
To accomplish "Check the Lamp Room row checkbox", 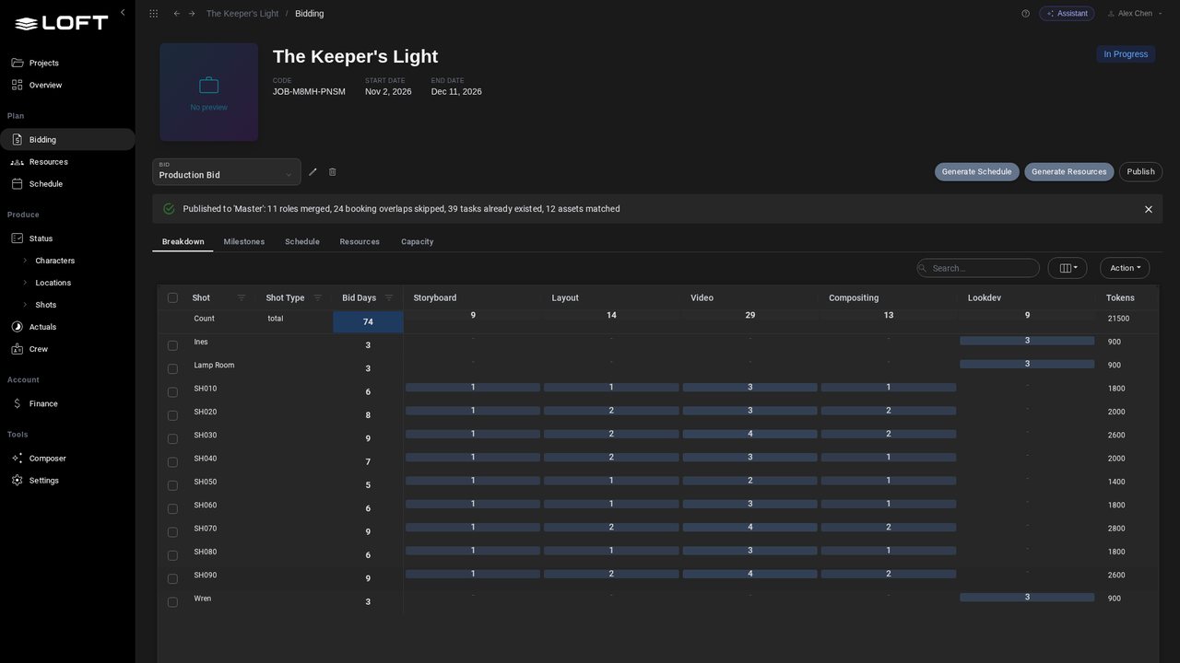I will pos(172,369).
